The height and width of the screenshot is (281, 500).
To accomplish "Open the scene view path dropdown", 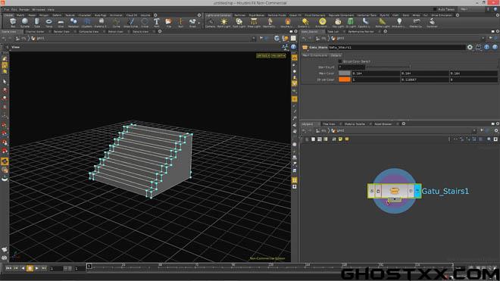I will coord(254,39).
